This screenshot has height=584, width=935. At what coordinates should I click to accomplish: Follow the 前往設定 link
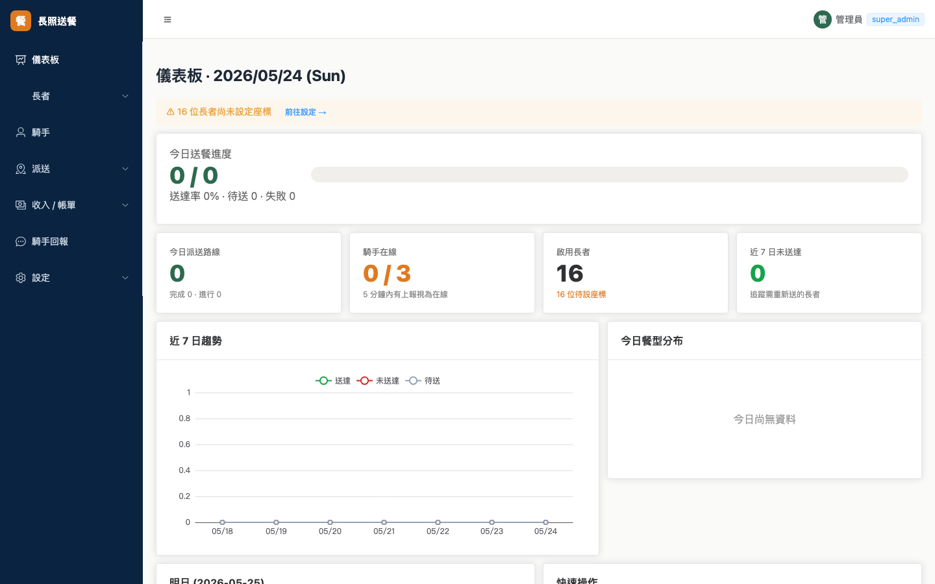tap(305, 112)
